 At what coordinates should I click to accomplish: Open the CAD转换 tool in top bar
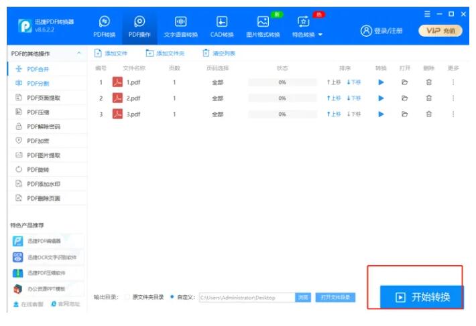222,27
